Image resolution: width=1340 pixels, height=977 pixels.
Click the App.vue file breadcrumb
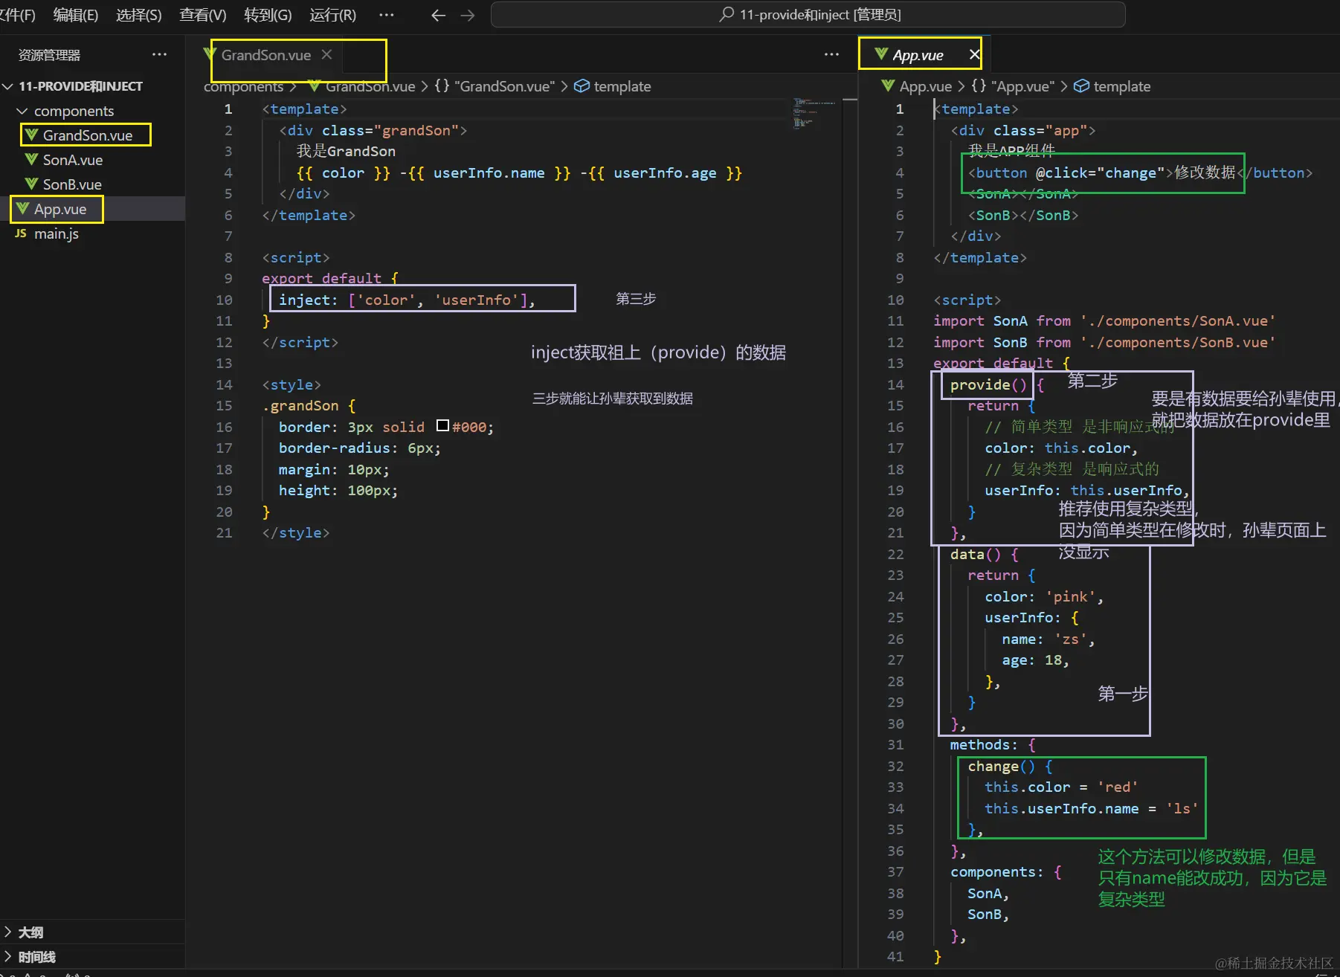tap(925, 86)
